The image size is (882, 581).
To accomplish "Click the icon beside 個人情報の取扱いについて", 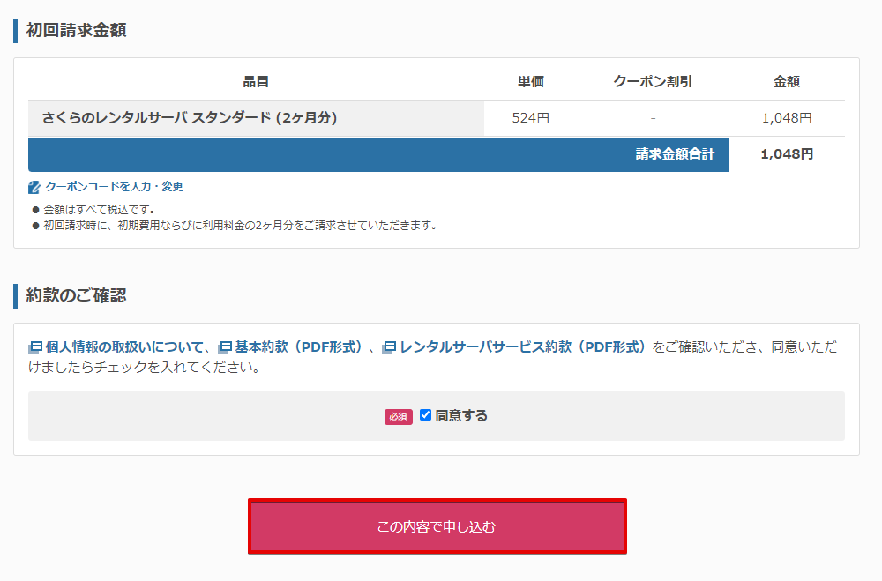I will click(35, 347).
